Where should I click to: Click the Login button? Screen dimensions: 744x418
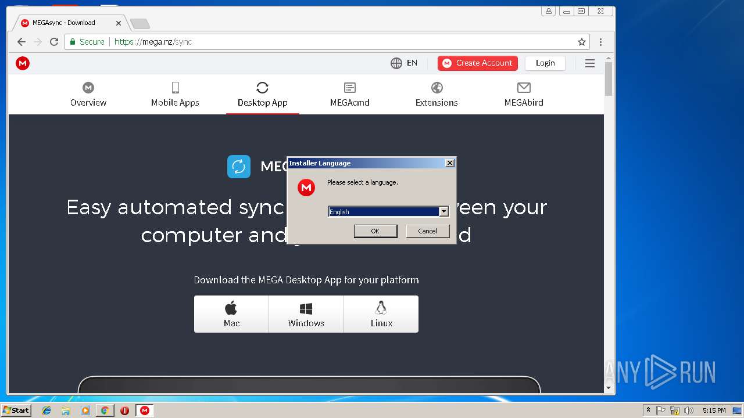545,63
